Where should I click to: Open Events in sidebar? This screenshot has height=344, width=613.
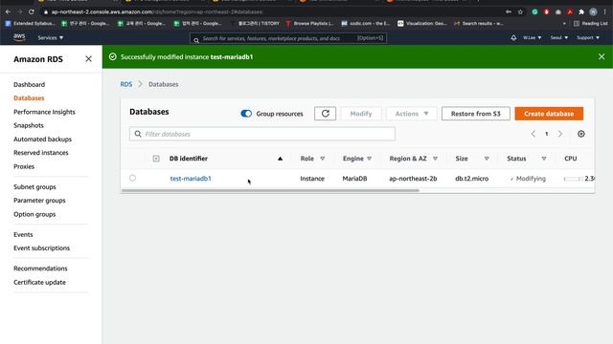point(23,234)
